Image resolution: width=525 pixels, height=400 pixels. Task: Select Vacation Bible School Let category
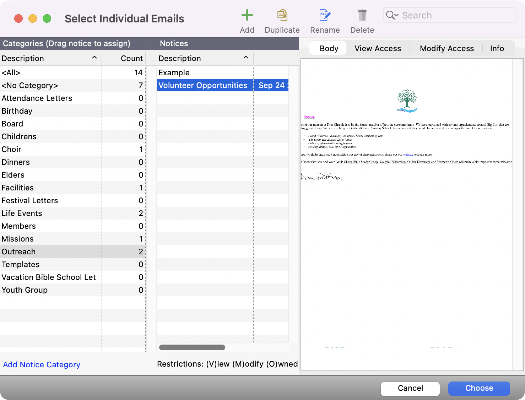point(72,277)
